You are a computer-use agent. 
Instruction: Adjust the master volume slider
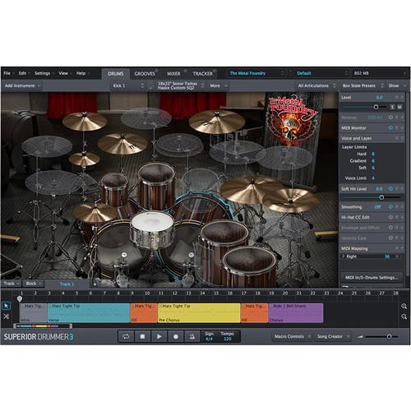(389, 337)
